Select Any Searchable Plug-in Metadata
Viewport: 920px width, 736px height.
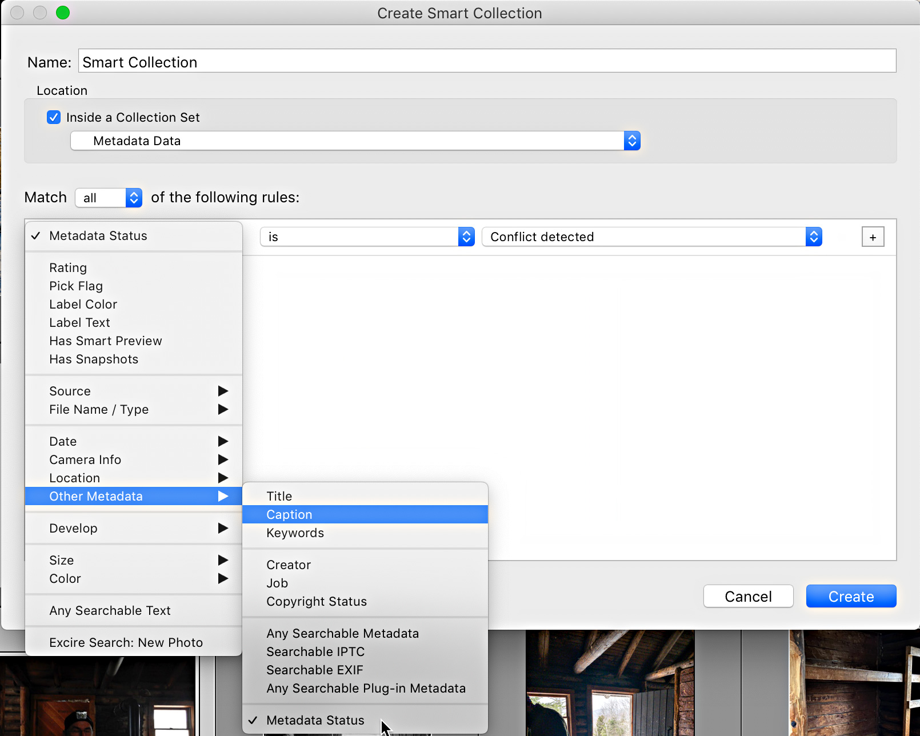[366, 688]
